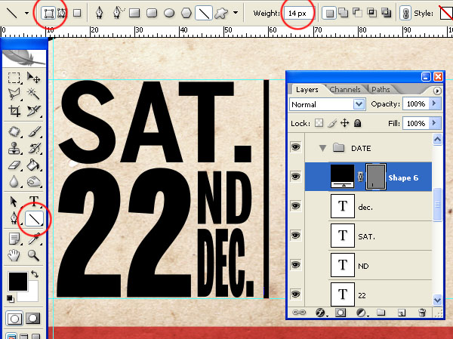Select the Line tool in toolbox
Image resolution: width=453 pixels, height=339 pixels.
point(34,219)
